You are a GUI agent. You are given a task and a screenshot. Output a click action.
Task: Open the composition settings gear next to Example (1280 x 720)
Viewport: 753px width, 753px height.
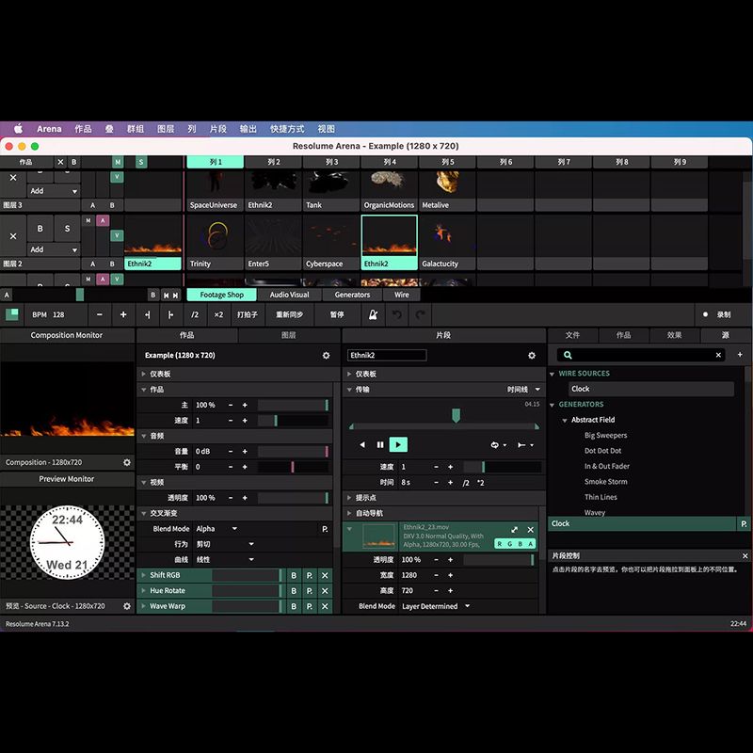click(327, 356)
